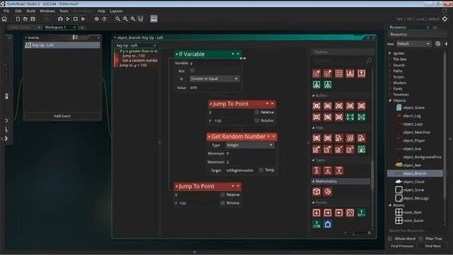
Task: Open resource view options icon beside Default
Action: [438, 44]
